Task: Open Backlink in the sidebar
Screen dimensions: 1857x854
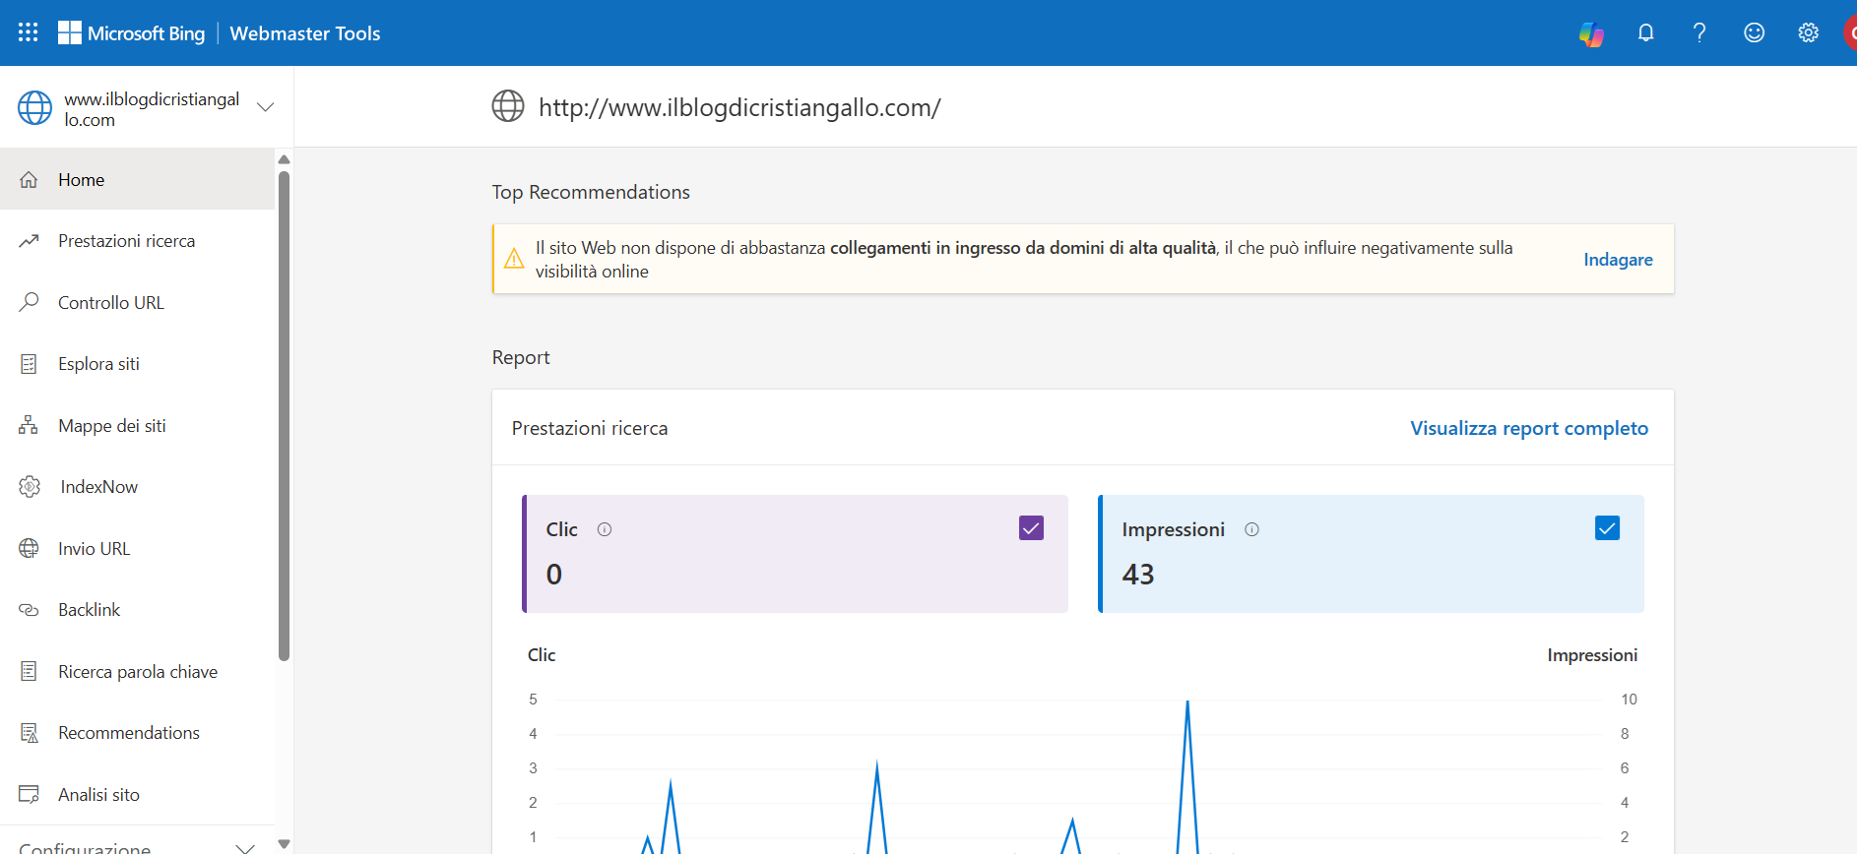Action: [x=137, y=610]
